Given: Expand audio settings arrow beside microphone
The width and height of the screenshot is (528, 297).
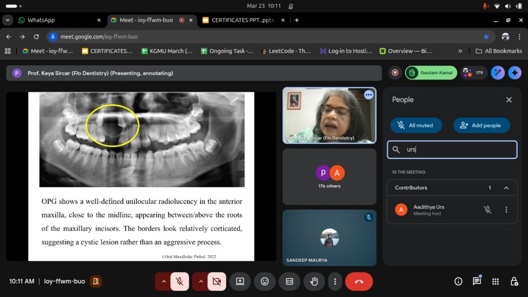Looking at the screenshot, I should click(x=163, y=282).
